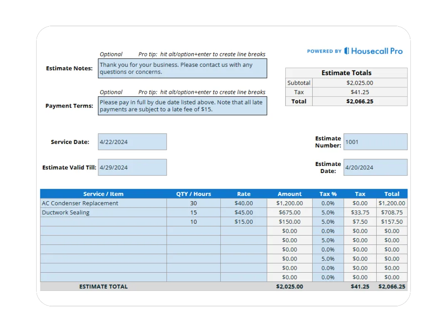
Task: Select the Payment Terms text box
Action: (182, 105)
